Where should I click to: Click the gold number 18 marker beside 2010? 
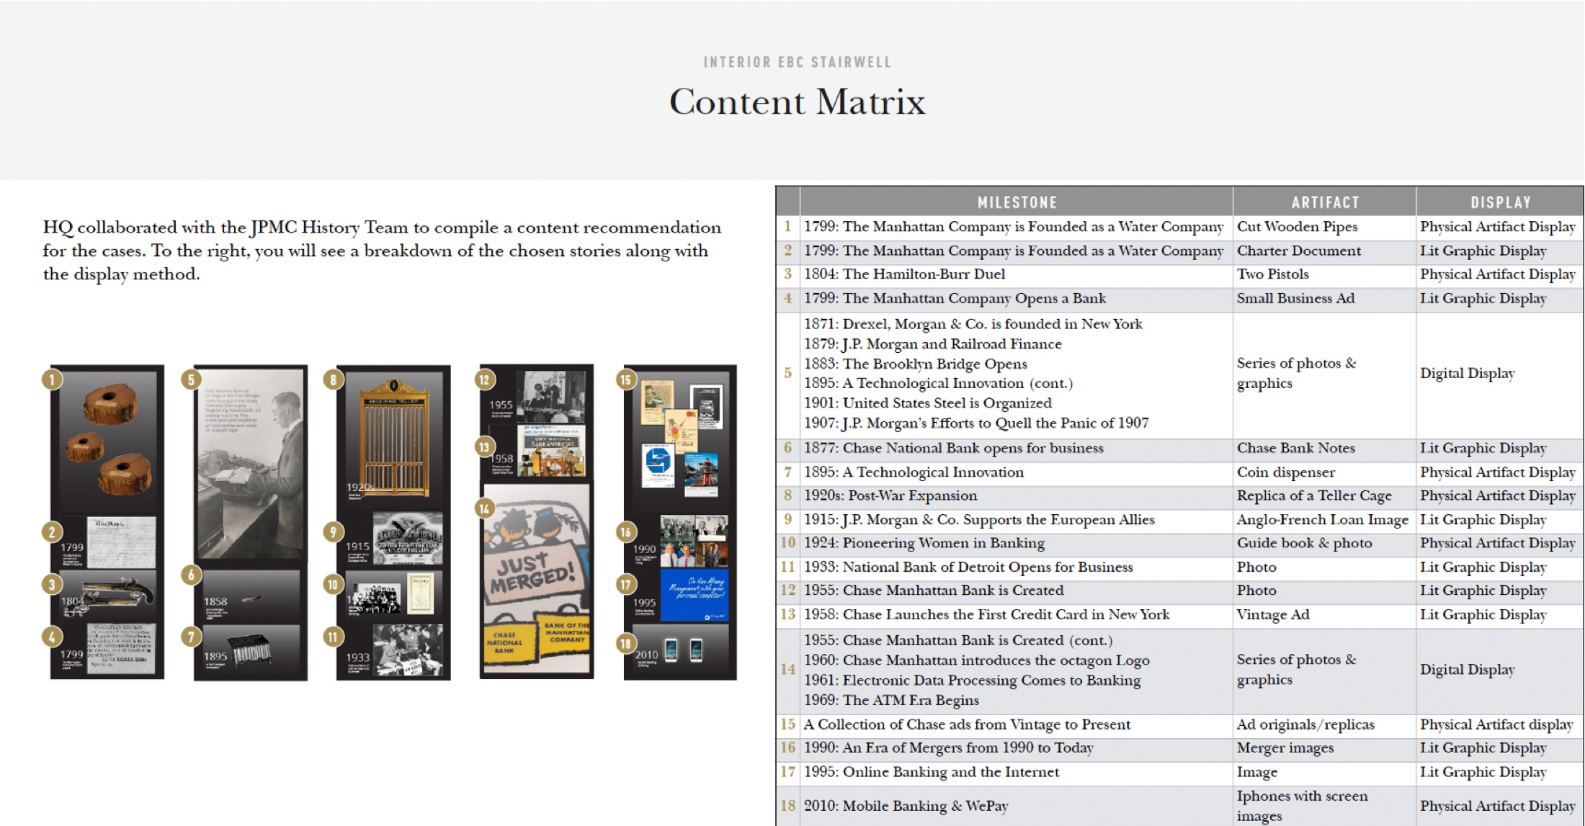pos(625,644)
